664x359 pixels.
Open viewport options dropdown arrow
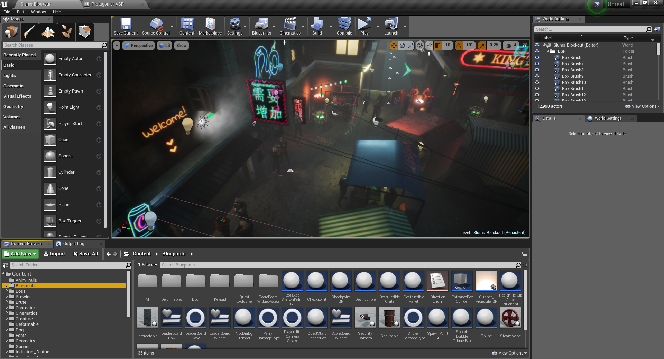click(x=117, y=45)
